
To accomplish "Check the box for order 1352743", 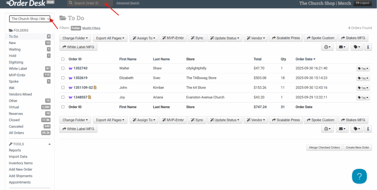I will pyautogui.click(x=63, y=68).
